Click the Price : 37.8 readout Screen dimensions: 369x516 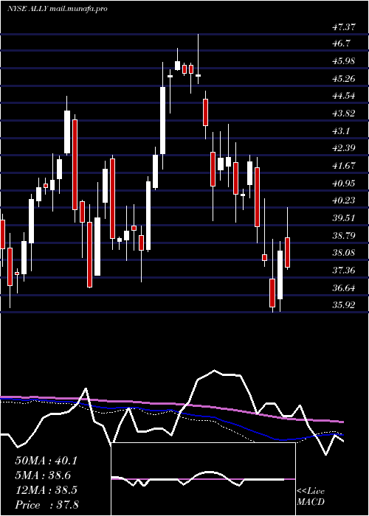point(46,505)
